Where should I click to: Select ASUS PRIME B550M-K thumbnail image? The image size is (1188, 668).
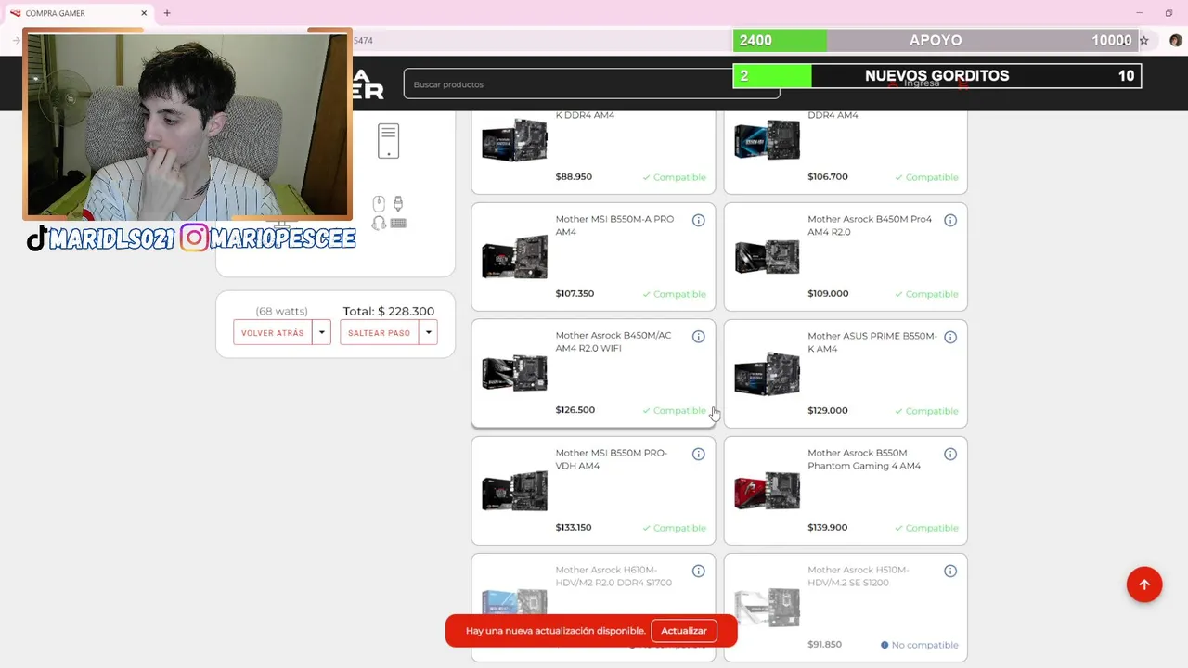pyautogui.click(x=767, y=374)
